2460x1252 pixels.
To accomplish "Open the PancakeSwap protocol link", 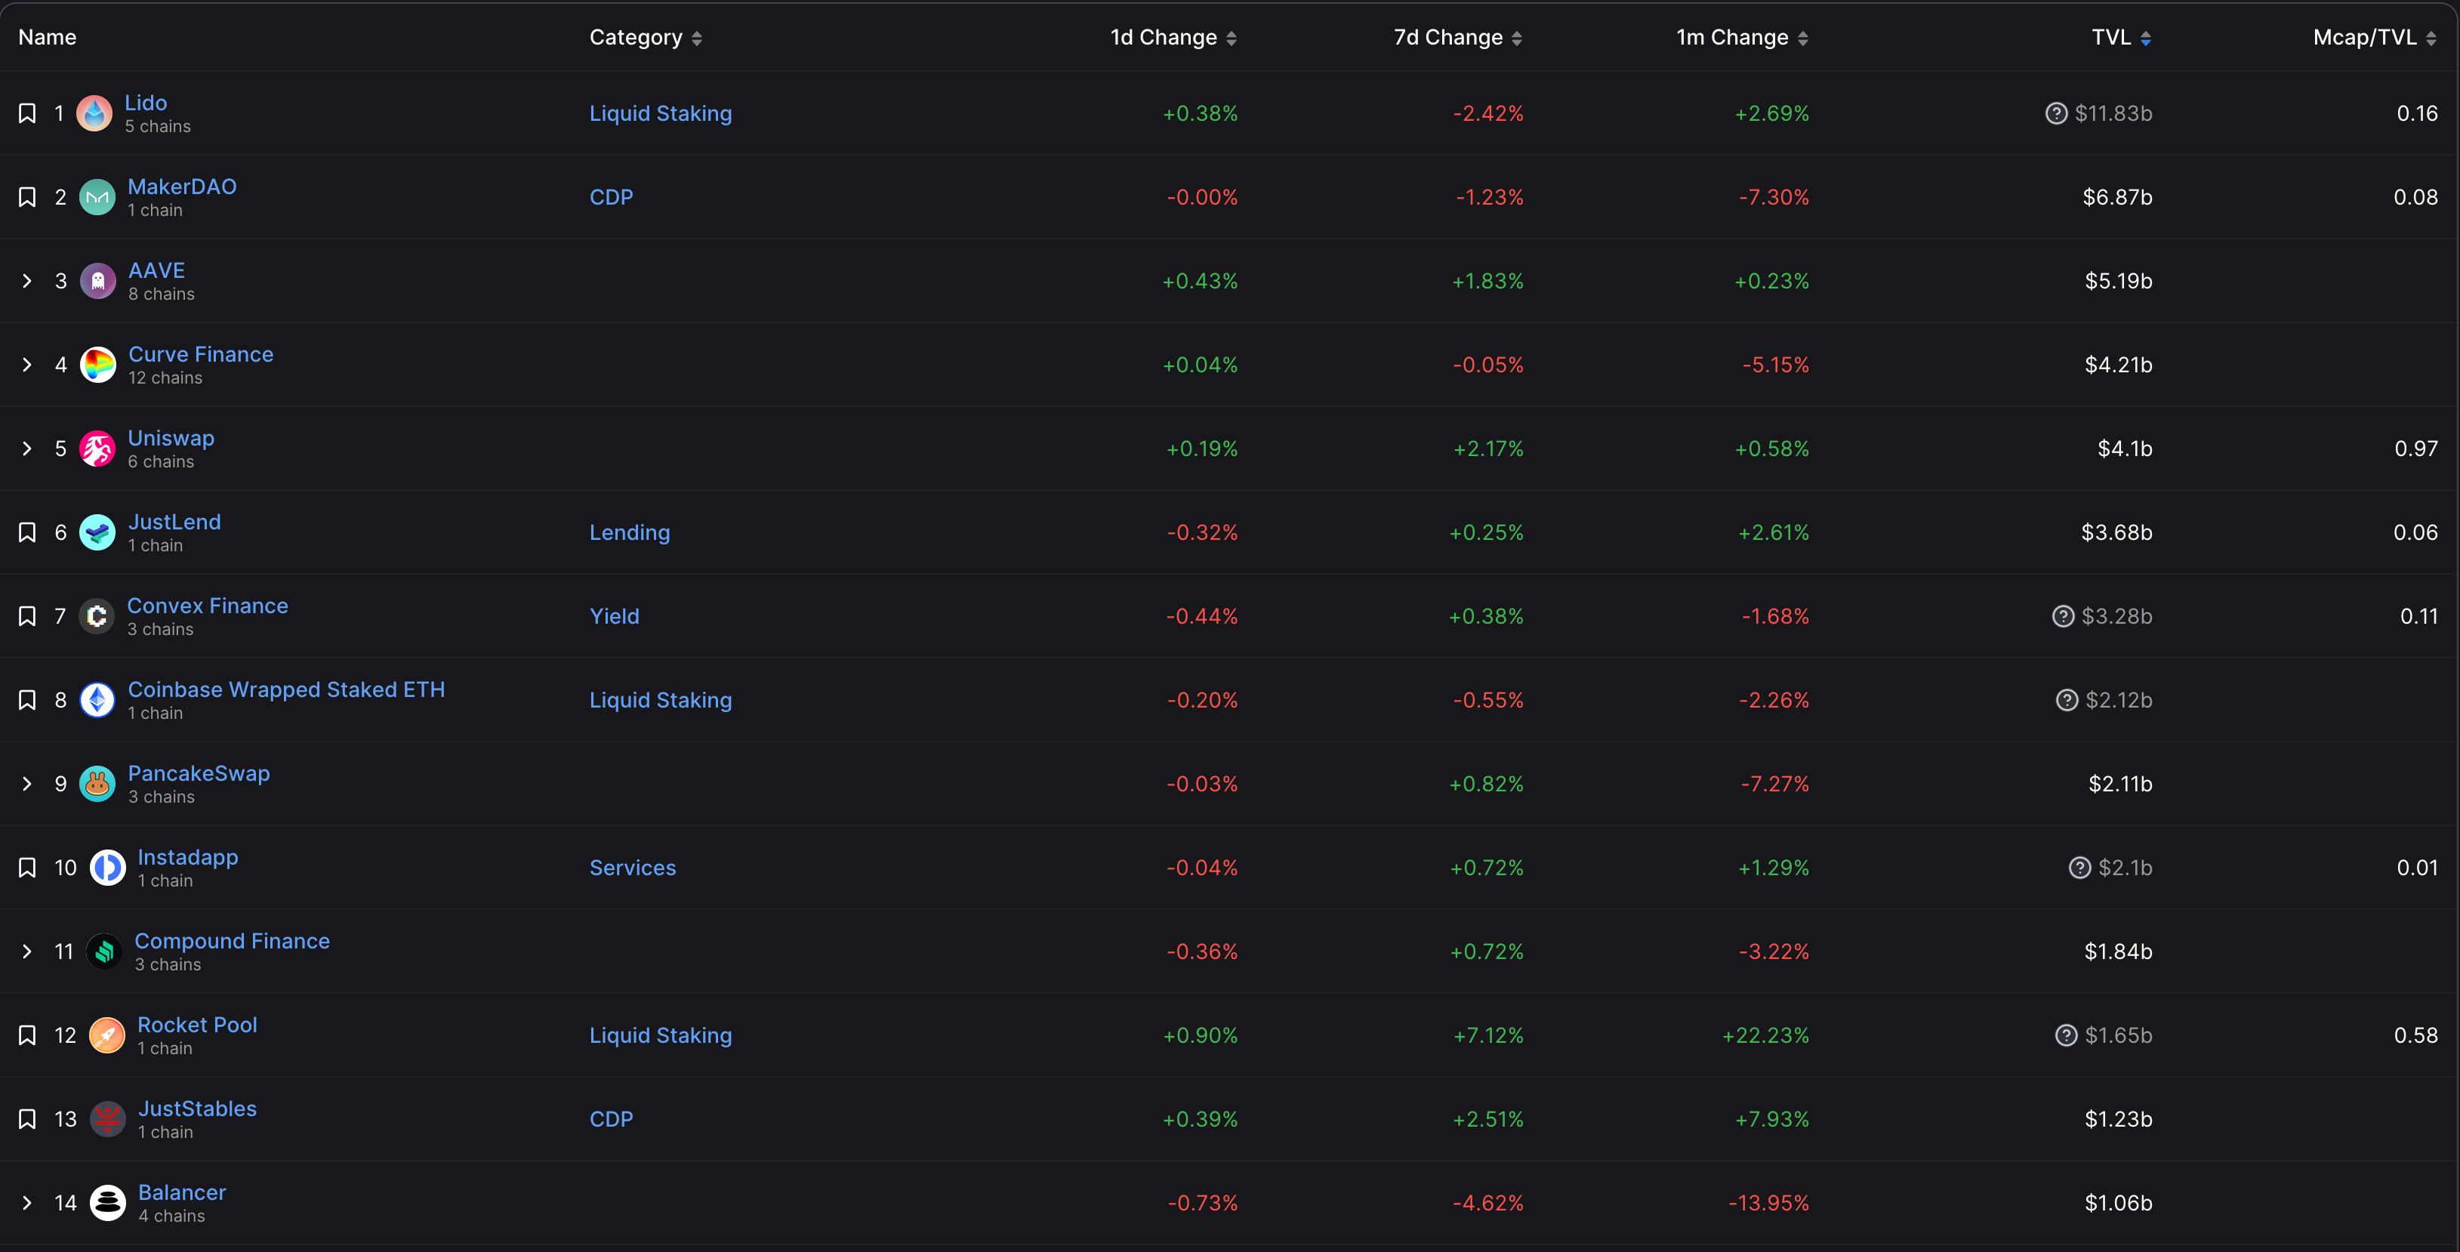I will tap(199, 773).
